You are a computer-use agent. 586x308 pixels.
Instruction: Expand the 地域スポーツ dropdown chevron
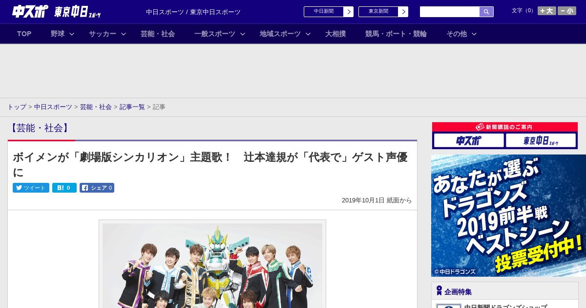coord(308,34)
